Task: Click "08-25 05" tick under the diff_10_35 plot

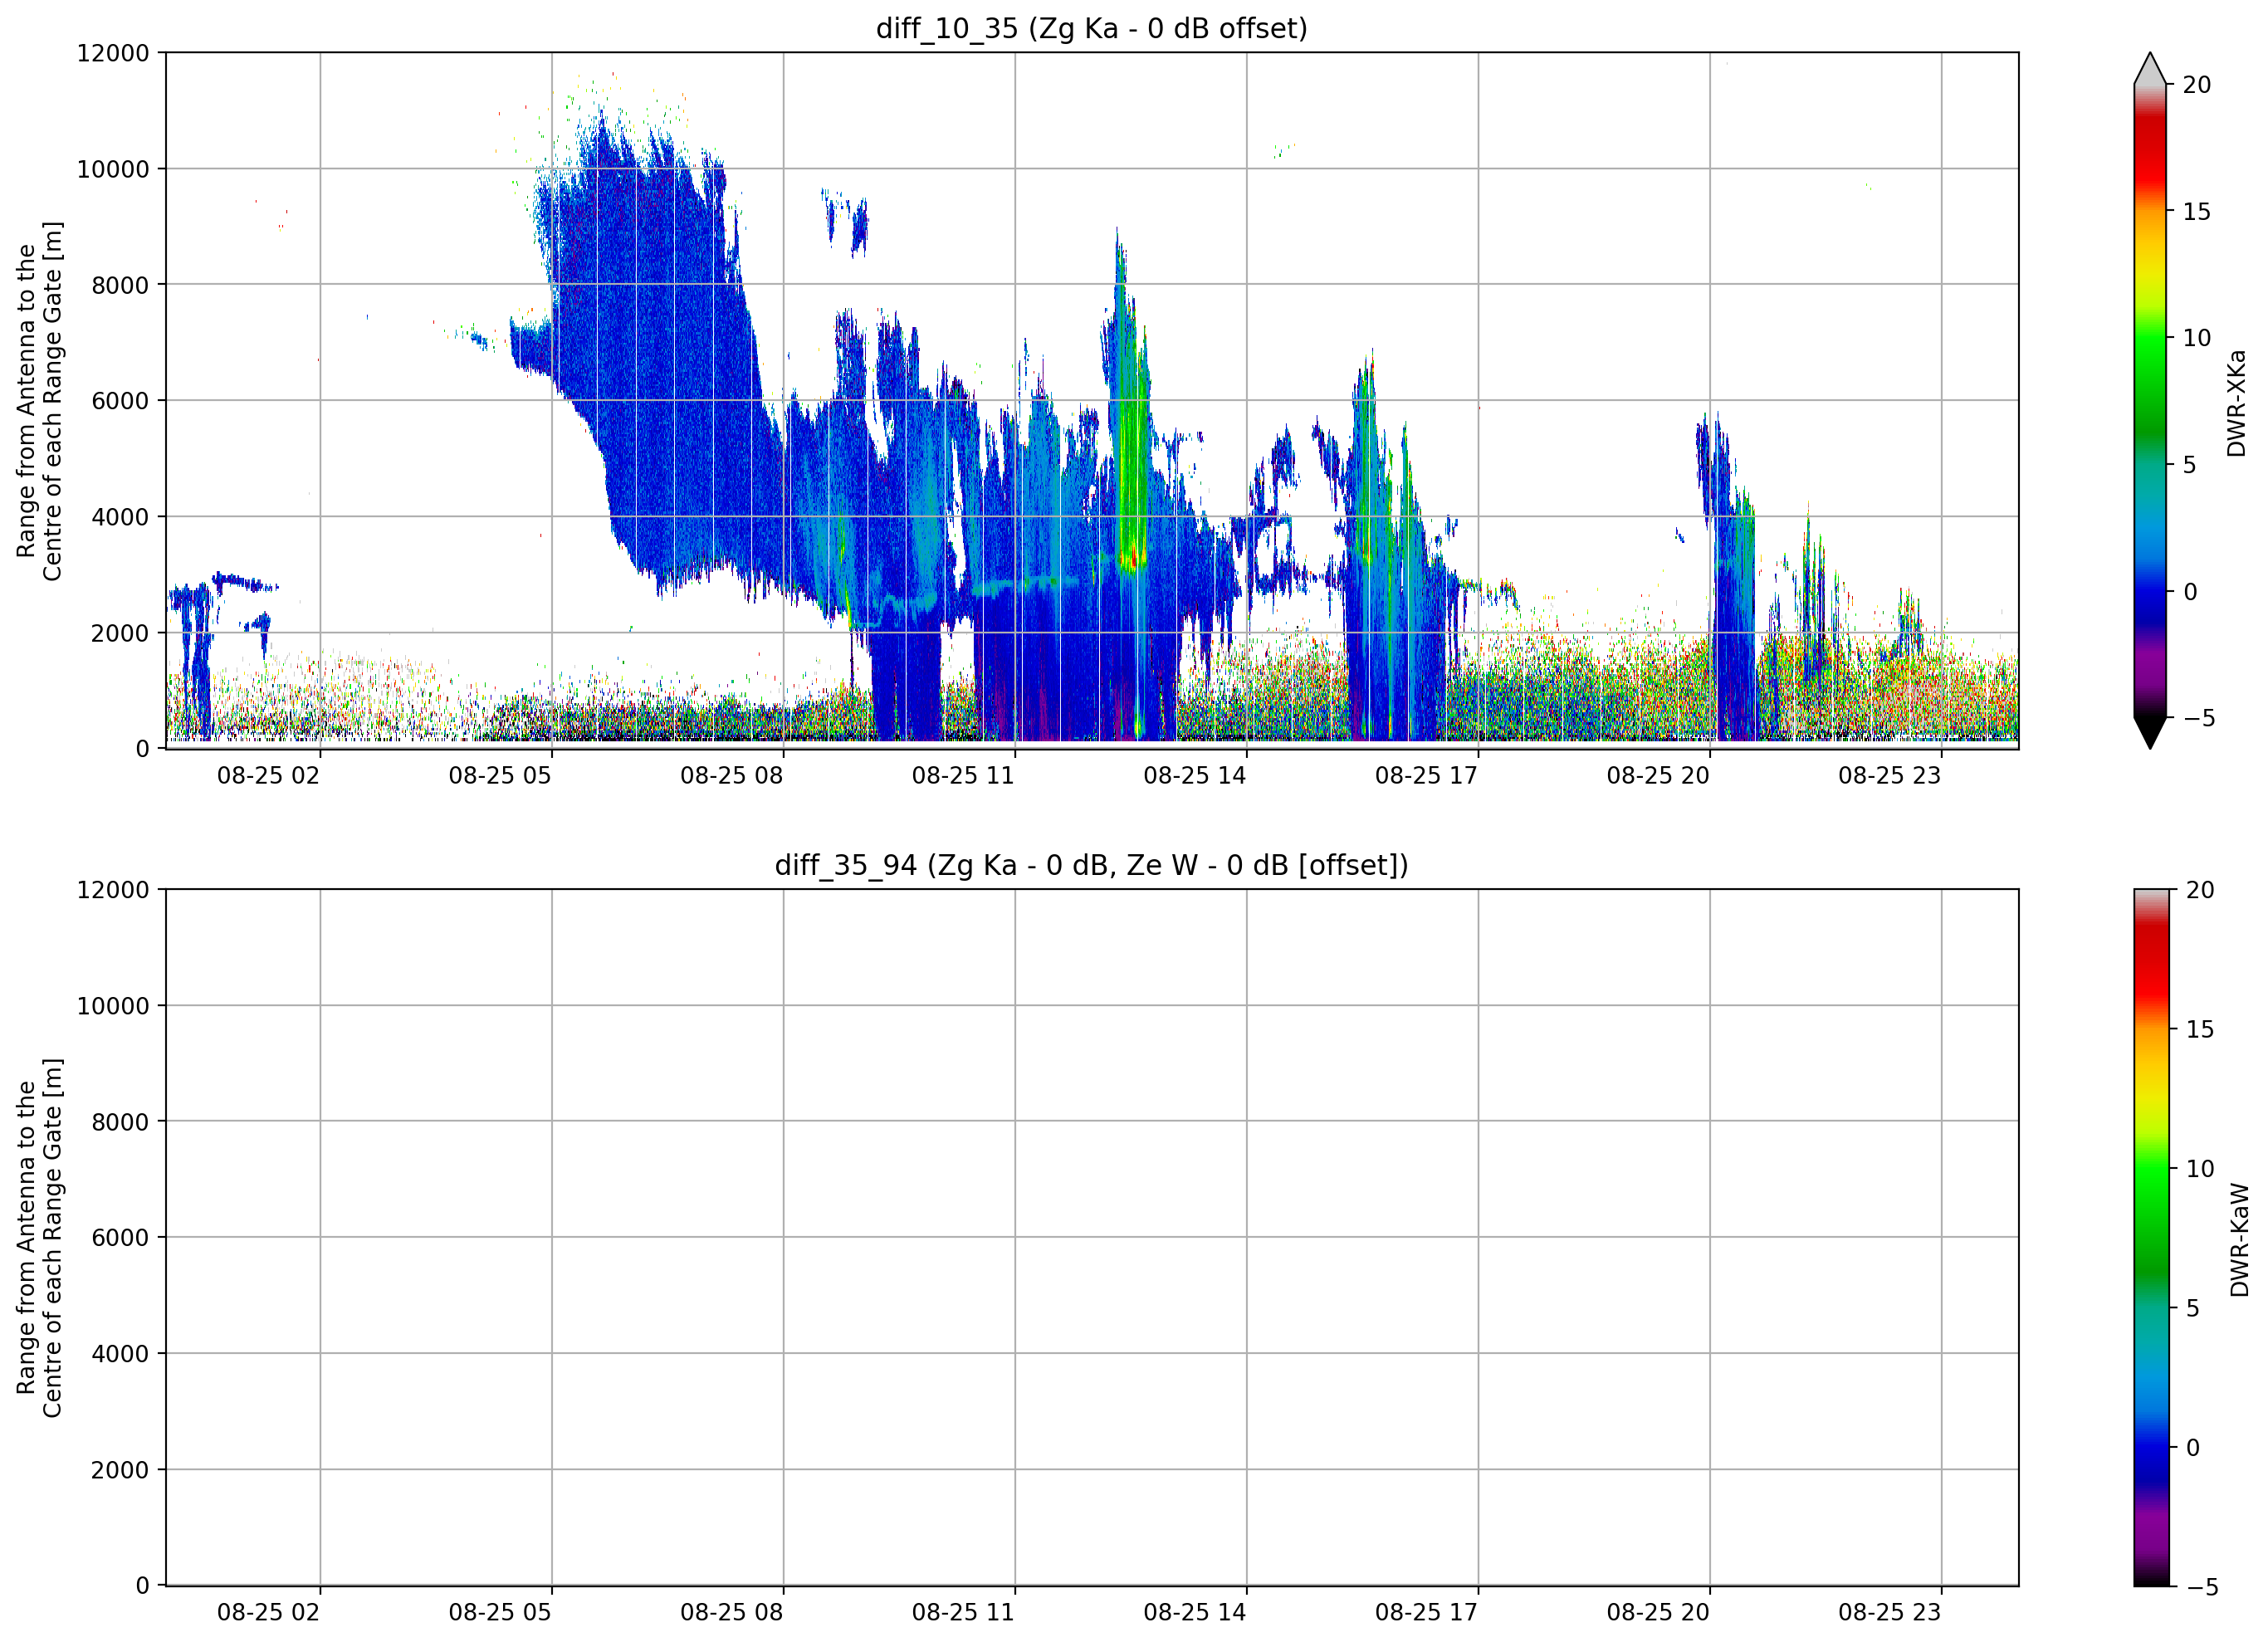Action: click(500, 776)
